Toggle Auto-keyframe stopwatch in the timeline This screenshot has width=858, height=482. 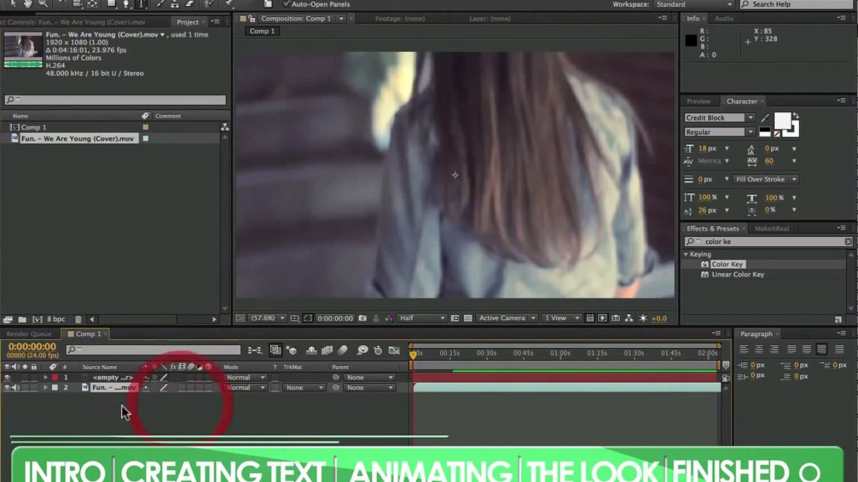coord(378,351)
